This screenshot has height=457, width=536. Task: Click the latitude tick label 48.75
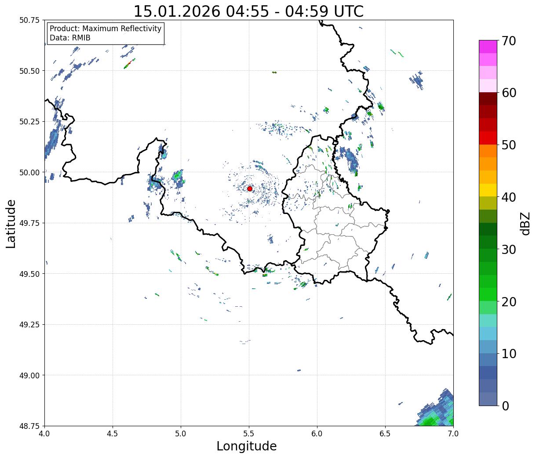coord(29,426)
